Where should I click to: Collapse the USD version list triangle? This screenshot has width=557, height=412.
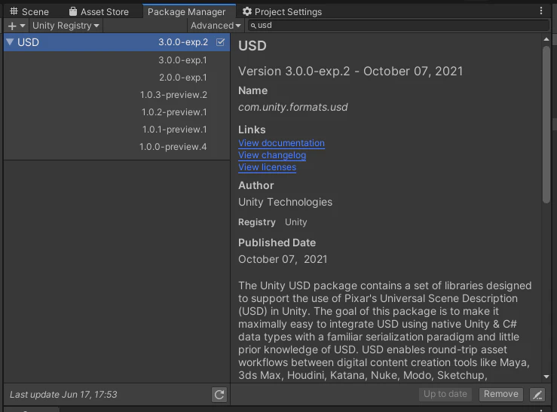pyautogui.click(x=10, y=42)
